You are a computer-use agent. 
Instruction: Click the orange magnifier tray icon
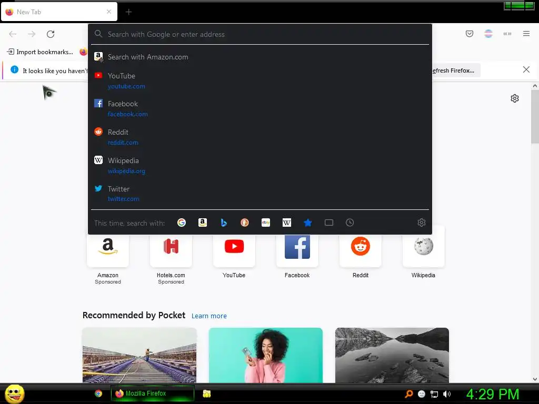(408, 394)
